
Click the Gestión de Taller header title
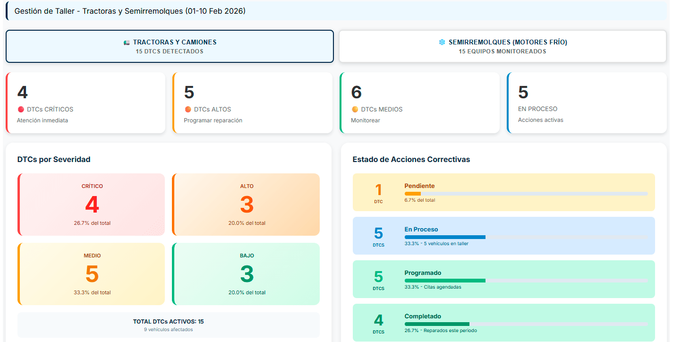130,11
